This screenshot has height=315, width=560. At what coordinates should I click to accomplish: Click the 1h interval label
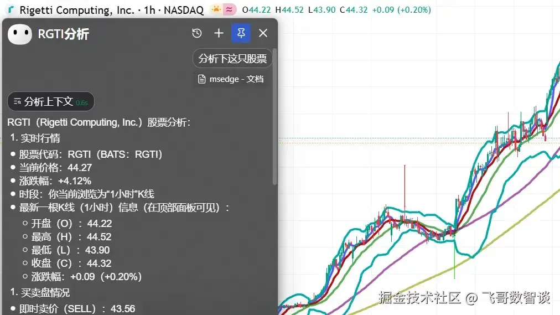pyautogui.click(x=149, y=10)
